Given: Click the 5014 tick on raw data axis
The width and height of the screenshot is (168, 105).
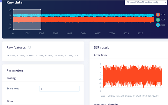Looking at the screenshot, I should (83, 33).
